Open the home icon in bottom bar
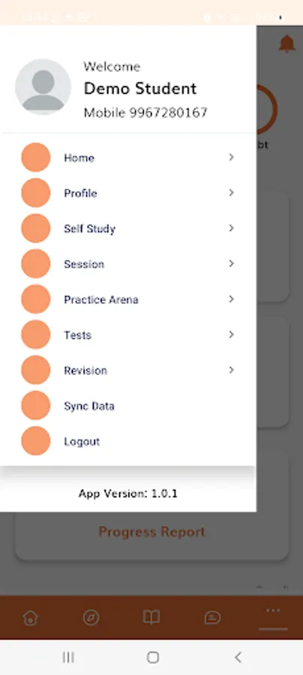303x675 pixels. (x=30, y=618)
